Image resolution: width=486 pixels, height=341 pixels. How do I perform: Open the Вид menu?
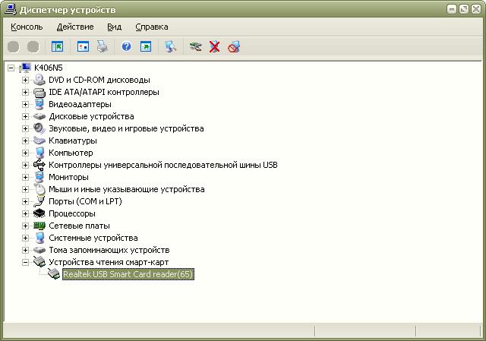pos(115,27)
